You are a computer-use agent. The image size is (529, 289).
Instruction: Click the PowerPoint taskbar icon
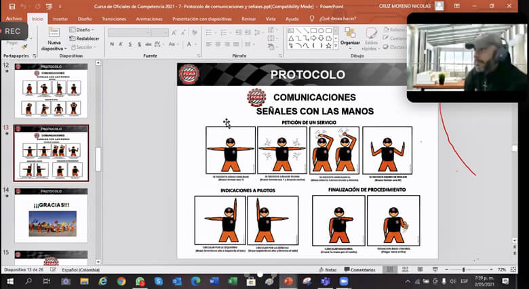pos(288,281)
